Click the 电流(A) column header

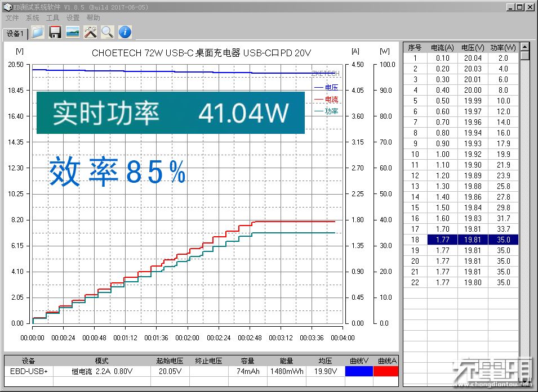(x=442, y=48)
